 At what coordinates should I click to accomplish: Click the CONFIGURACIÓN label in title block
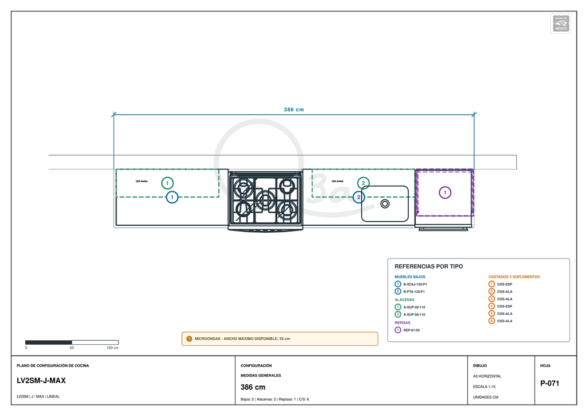(x=256, y=366)
